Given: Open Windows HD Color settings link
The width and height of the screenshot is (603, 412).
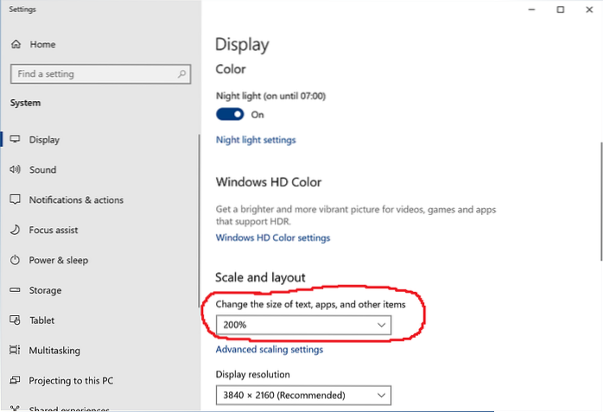Looking at the screenshot, I should point(273,238).
